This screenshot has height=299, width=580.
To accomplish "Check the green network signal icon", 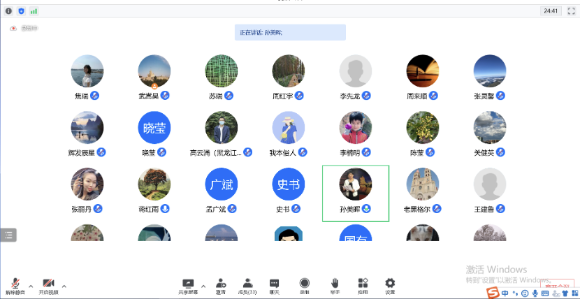I will (x=34, y=11).
